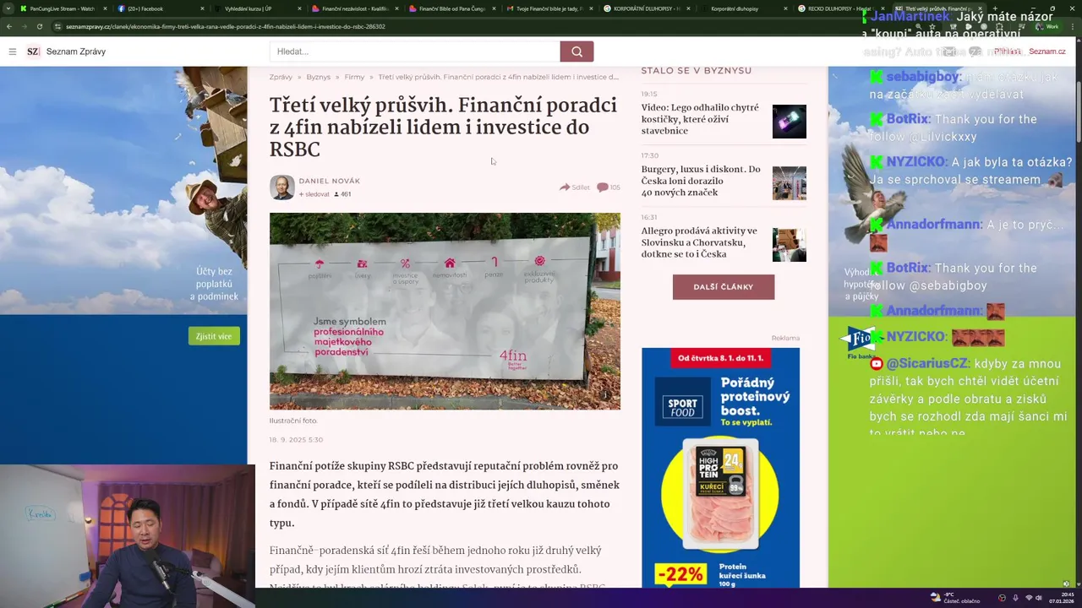Follow author with the sledovat button
Screen dimensions: 1082x608
pos(314,194)
